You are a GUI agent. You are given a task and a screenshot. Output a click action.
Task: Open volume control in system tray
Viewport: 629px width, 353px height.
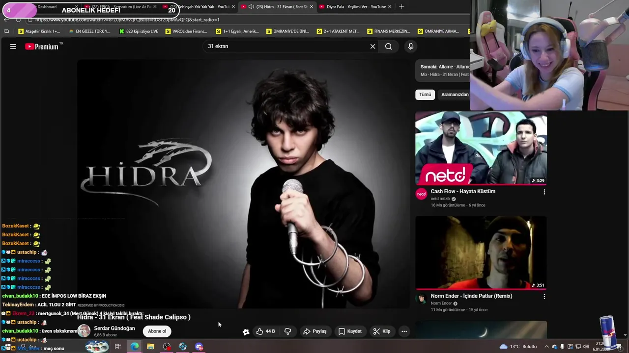point(586,347)
